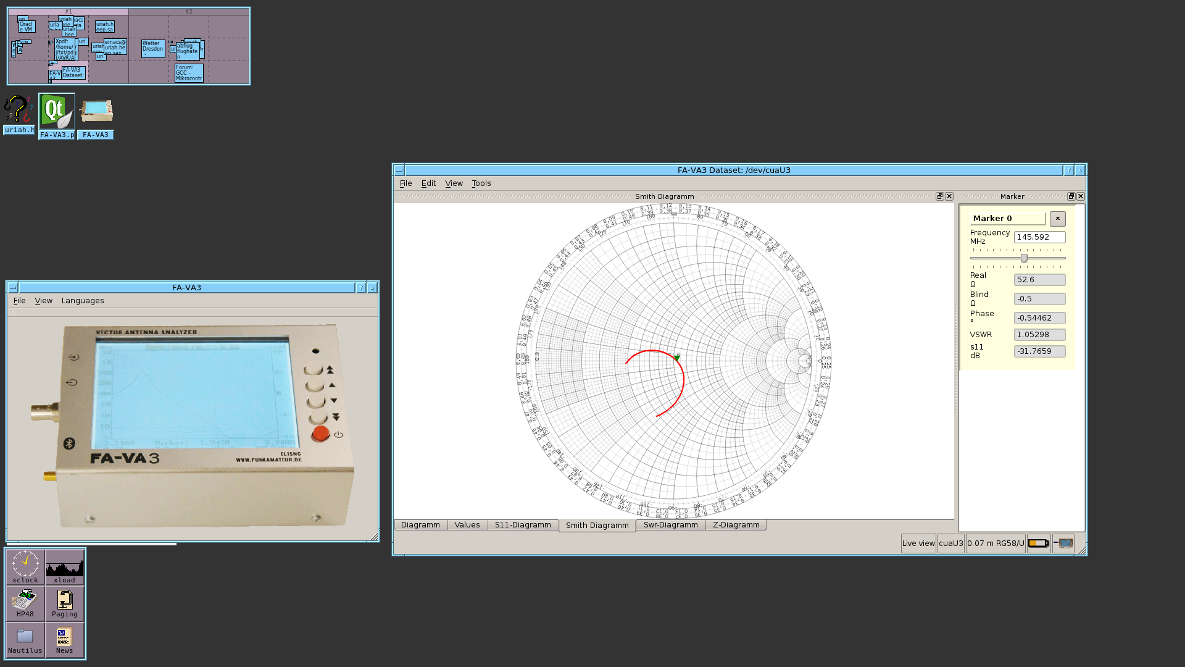Remove Marker 0 with its x button
1185x667 pixels.
click(1057, 219)
